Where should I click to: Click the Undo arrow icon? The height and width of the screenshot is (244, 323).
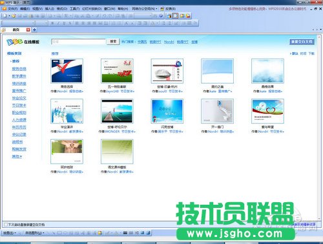pos(105,15)
